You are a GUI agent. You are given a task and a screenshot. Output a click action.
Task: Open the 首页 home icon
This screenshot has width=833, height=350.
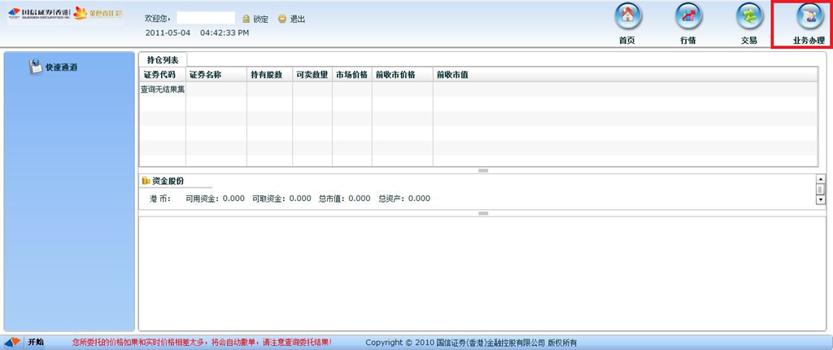click(626, 17)
